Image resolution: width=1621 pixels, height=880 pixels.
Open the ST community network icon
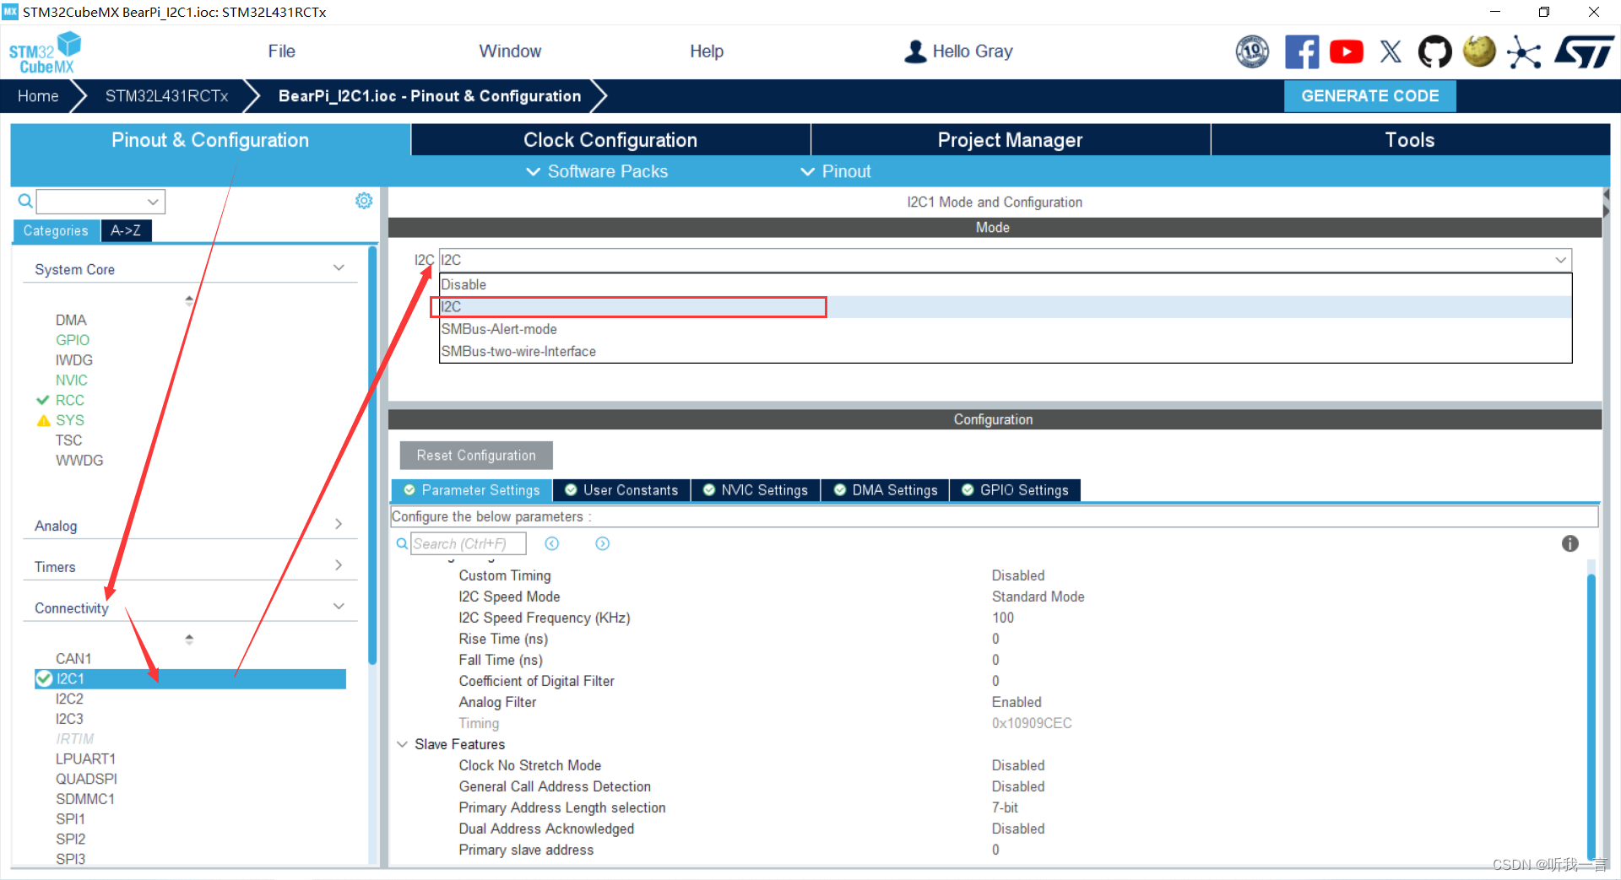[x=1524, y=52]
